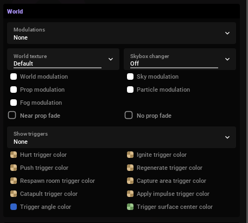
Task: Pick the Respawn room trigger color swatch
Action: pyautogui.click(x=14, y=181)
